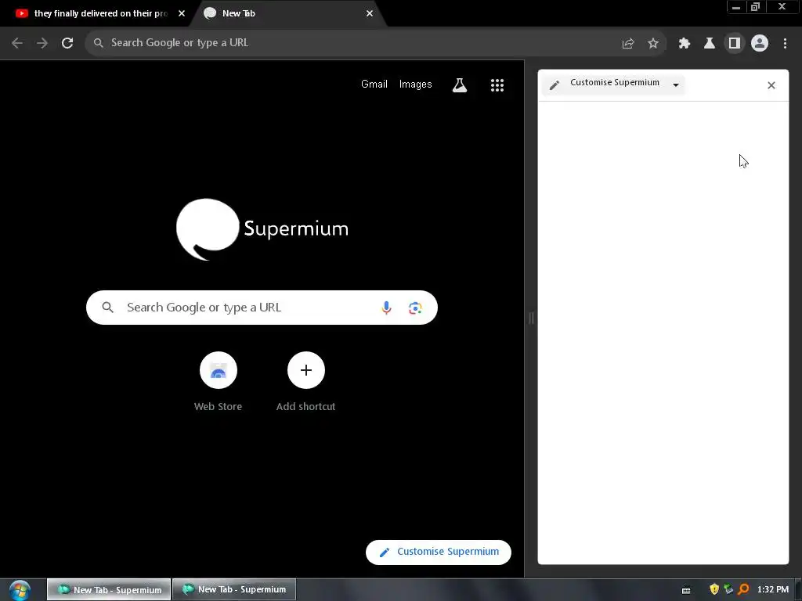Open the on-screen keyboard tray icon

coord(686,590)
